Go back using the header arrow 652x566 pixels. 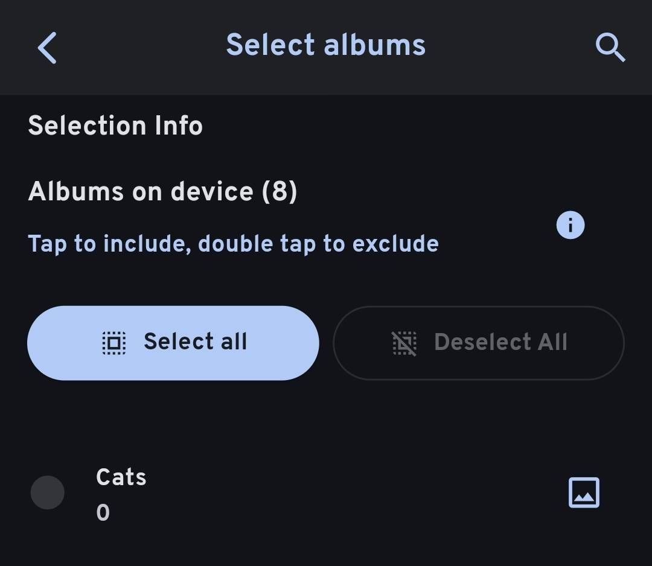click(47, 48)
